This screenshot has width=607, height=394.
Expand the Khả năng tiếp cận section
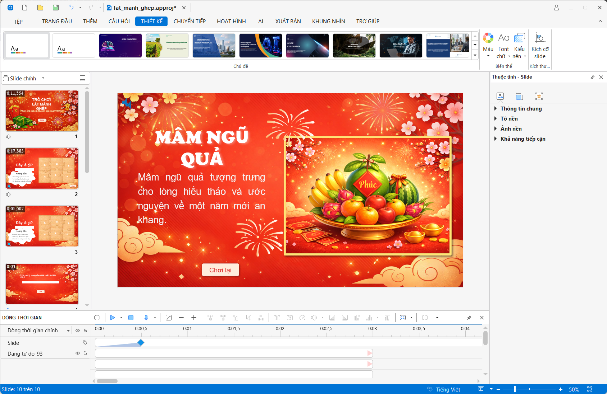(522, 139)
